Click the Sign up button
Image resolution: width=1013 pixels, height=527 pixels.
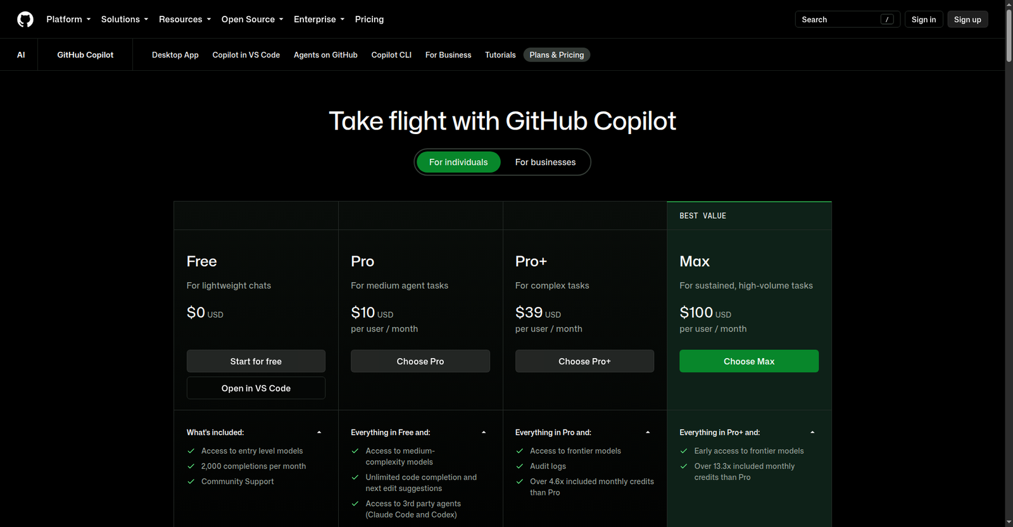pos(967,20)
